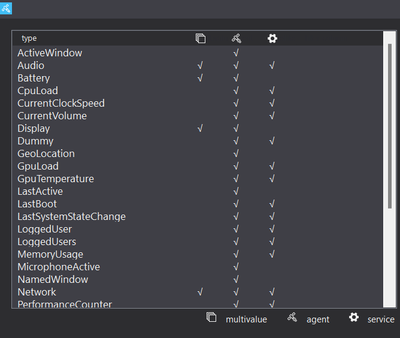Click the CpuLoad service checkmark

click(272, 90)
